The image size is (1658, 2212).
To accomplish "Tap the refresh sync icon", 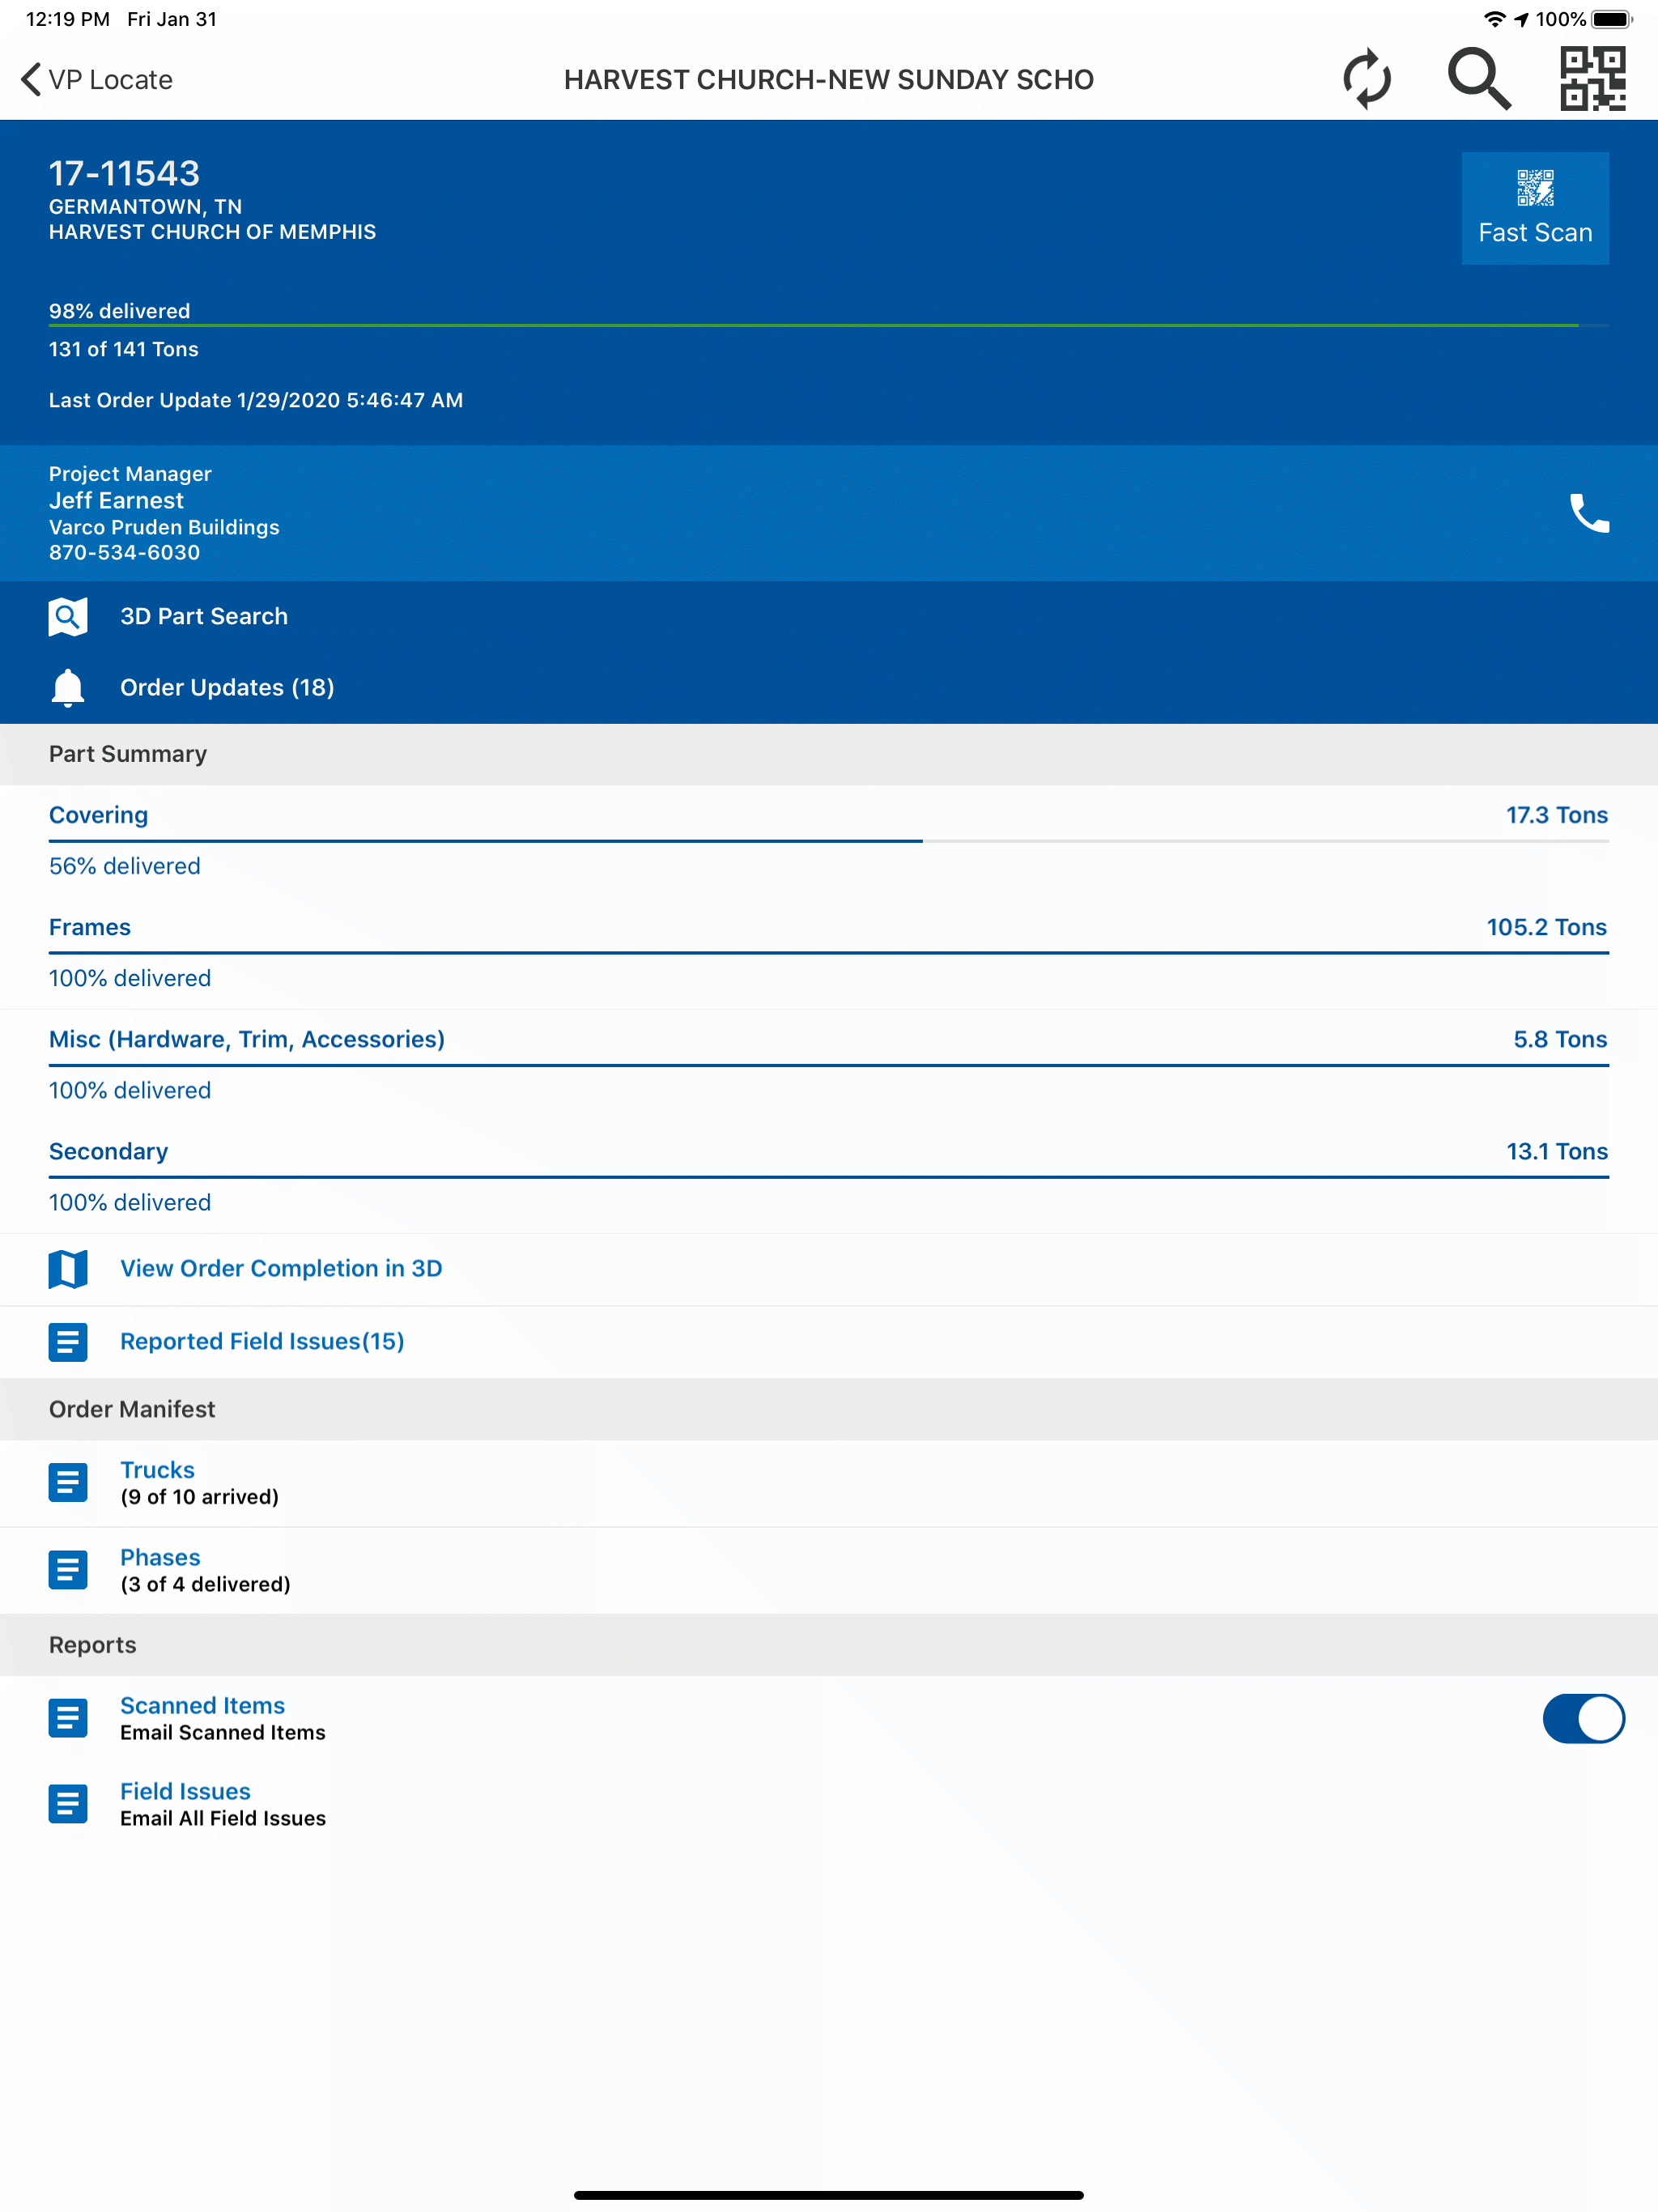I will [1367, 79].
